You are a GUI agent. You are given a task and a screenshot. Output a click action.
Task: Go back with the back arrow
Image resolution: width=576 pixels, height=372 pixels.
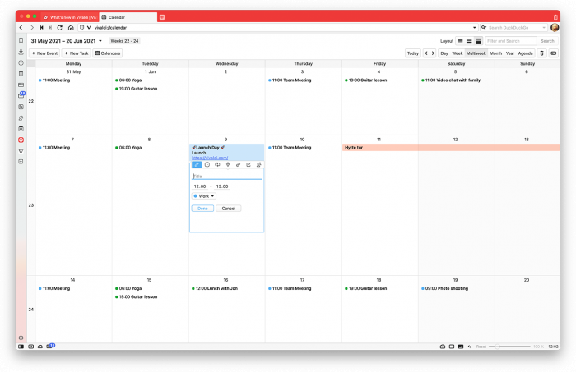pos(21,27)
